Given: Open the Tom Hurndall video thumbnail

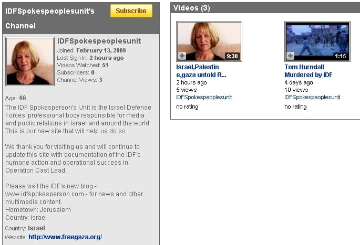Looking at the screenshot, I should coord(317,41).
